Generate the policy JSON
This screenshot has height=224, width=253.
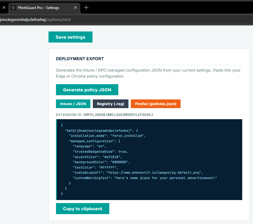tap(87, 90)
